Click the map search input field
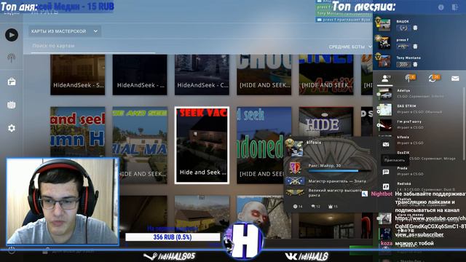Image resolution: width=466 pixels, height=262 pixels. pos(92,46)
